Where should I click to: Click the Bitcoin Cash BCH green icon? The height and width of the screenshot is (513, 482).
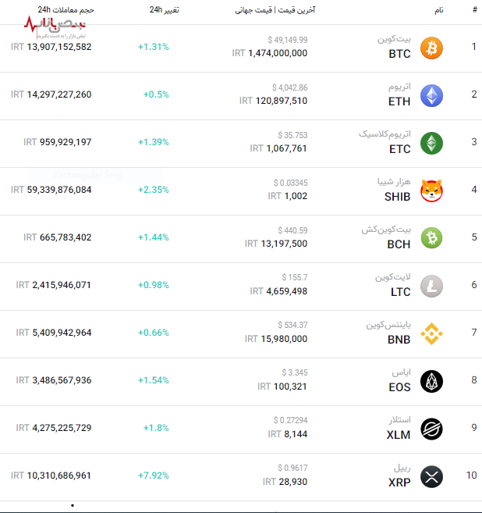pos(431,237)
